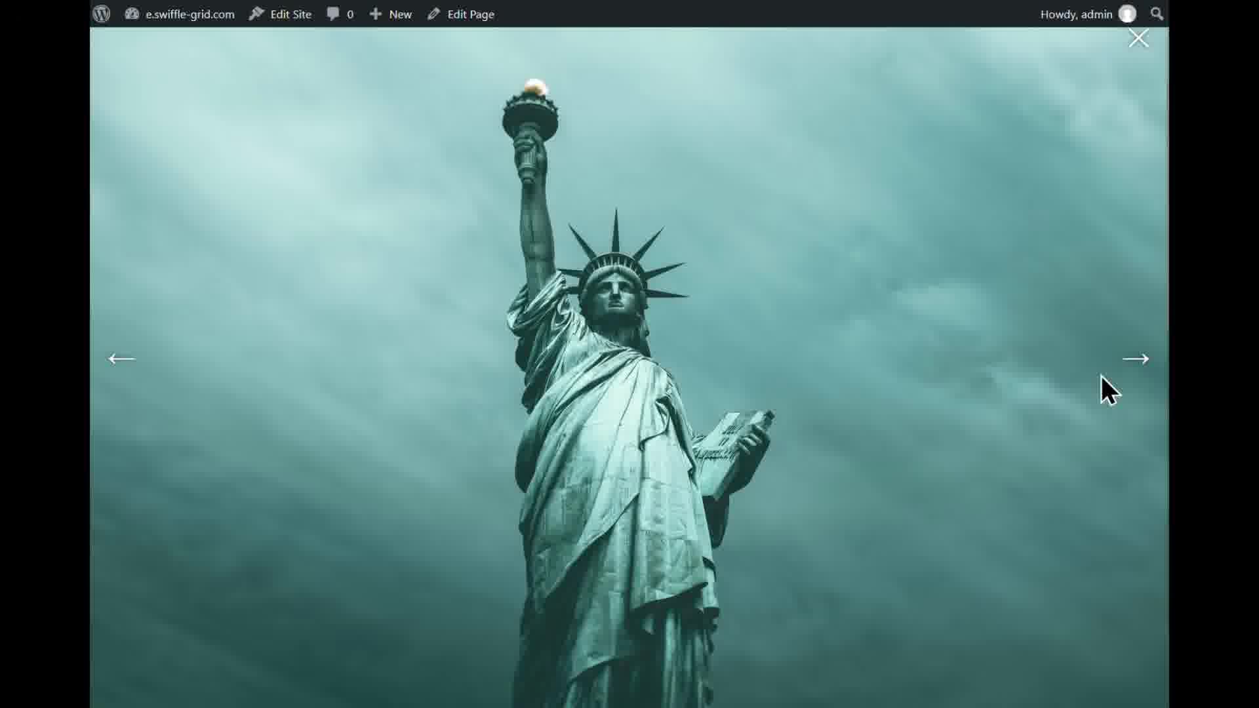Viewport: 1259px width, 708px height.
Task: Click the plus icon next to New
Action: pyautogui.click(x=375, y=14)
